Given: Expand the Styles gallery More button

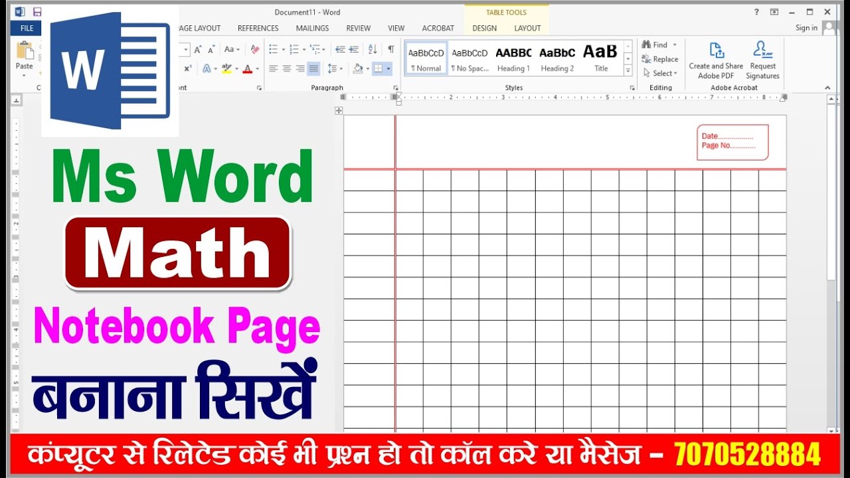Looking at the screenshot, I should coord(628,70).
